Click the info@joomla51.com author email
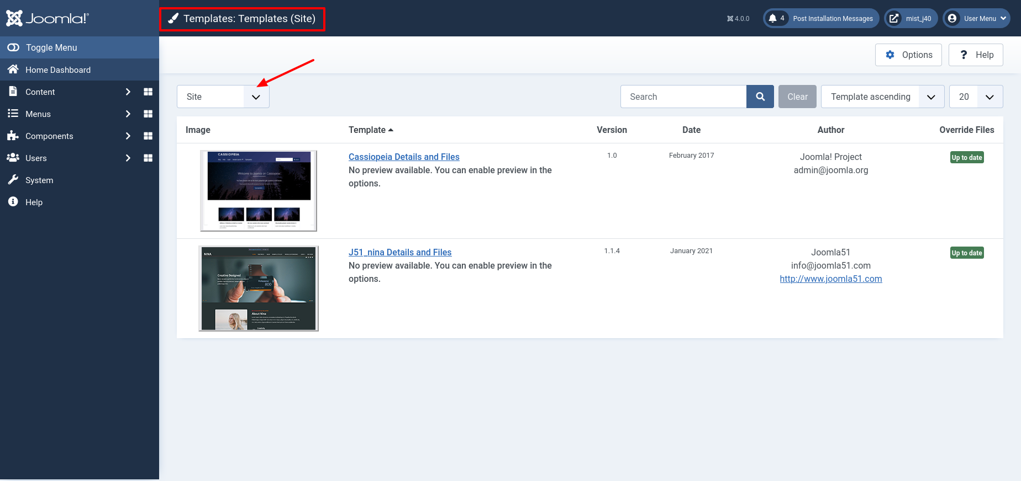 (831, 265)
